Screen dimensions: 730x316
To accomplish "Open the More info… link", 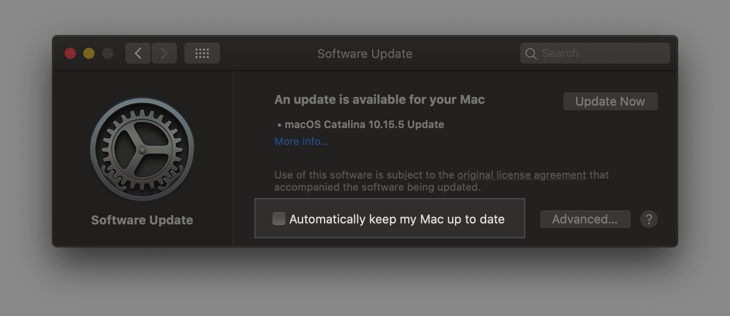I will click(x=301, y=141).
